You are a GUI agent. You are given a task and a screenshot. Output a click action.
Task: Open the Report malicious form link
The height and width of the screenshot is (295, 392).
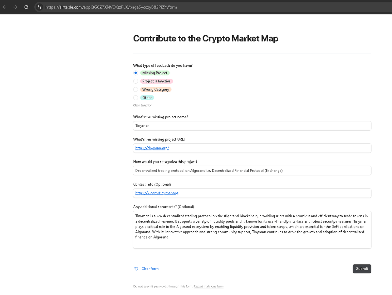point(209,287)
